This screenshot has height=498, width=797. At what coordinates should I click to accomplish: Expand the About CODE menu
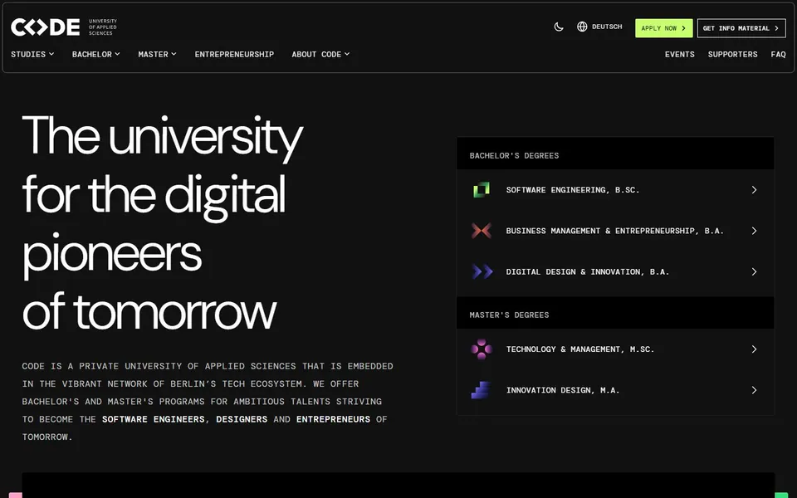click(x=320, y=54)
